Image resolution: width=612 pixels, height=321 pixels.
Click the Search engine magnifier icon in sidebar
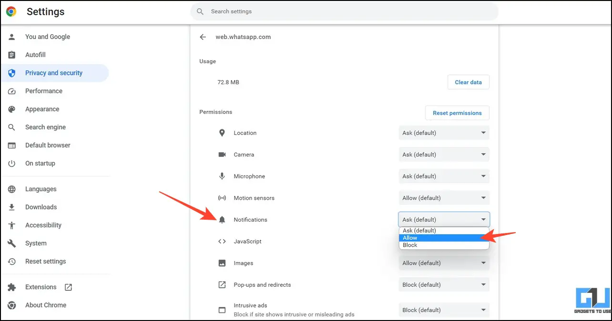pyautogui.click(x=12, y=127)
